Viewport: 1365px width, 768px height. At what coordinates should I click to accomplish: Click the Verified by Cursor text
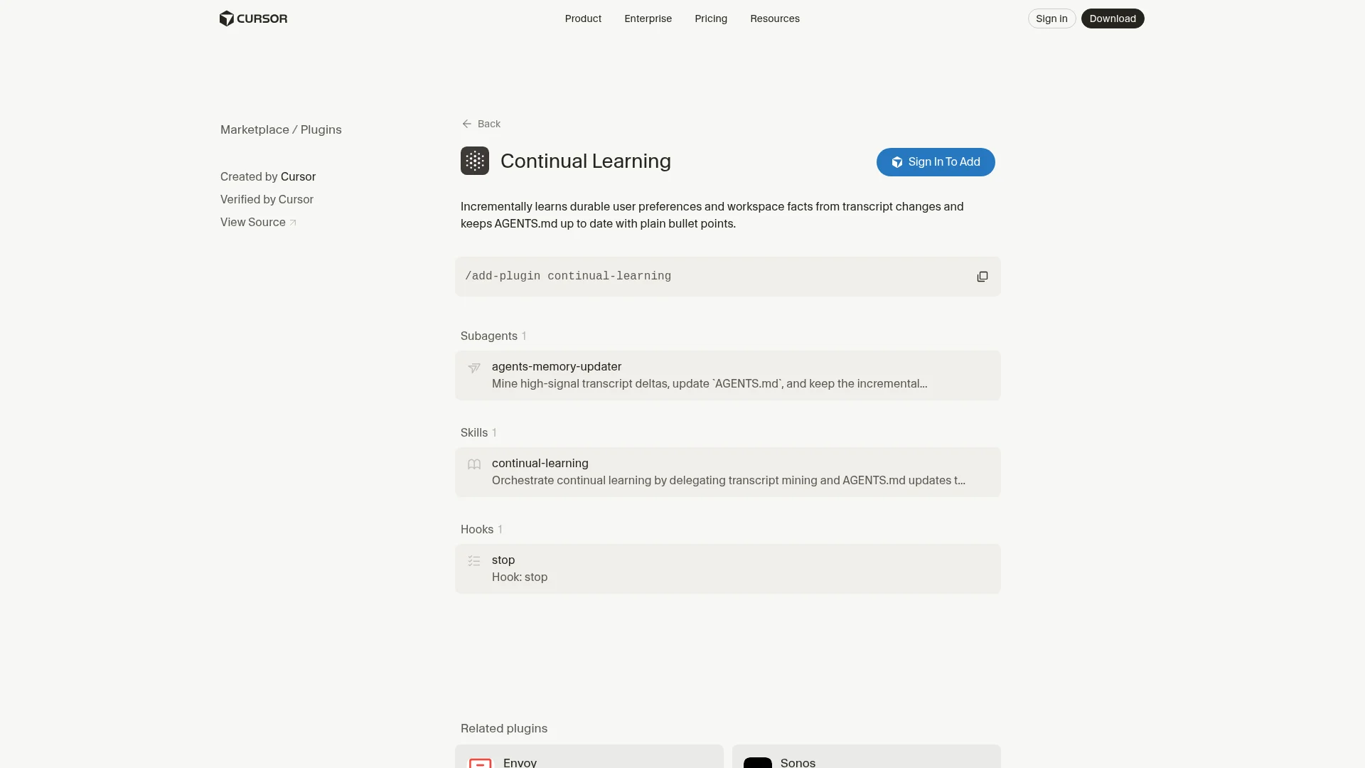point(267,199)
